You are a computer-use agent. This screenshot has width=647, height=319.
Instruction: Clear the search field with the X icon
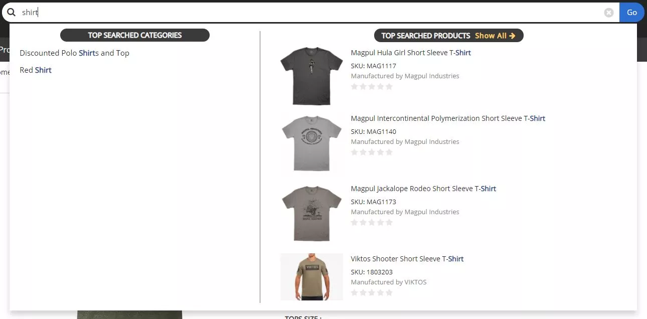(609, 13)
